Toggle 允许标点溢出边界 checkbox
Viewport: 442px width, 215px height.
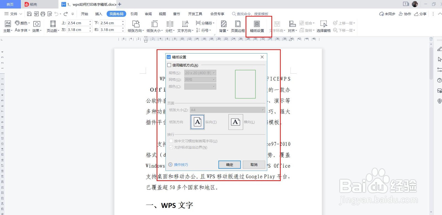[x=171, y=147]
